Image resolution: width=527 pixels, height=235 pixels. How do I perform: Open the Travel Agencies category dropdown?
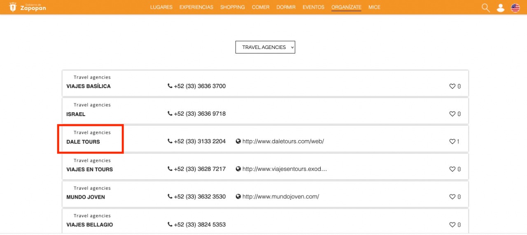click(x=265, y=47)
